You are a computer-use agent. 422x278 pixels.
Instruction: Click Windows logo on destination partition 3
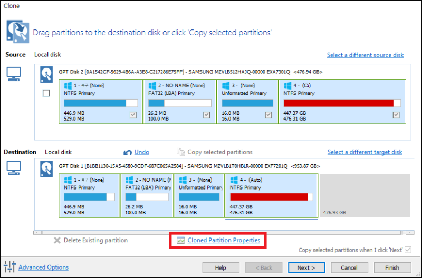coord(183,180)
